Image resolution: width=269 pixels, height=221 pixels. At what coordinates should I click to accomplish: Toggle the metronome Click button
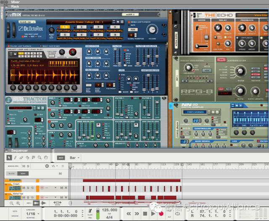(x=90, y=213)
